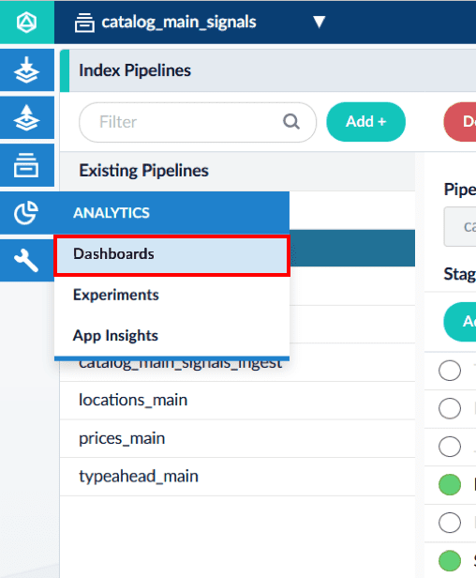Open the Indexing sidebar icon
Screen dimensions: 476x578
pyautogui.click(x=26, y=70)
